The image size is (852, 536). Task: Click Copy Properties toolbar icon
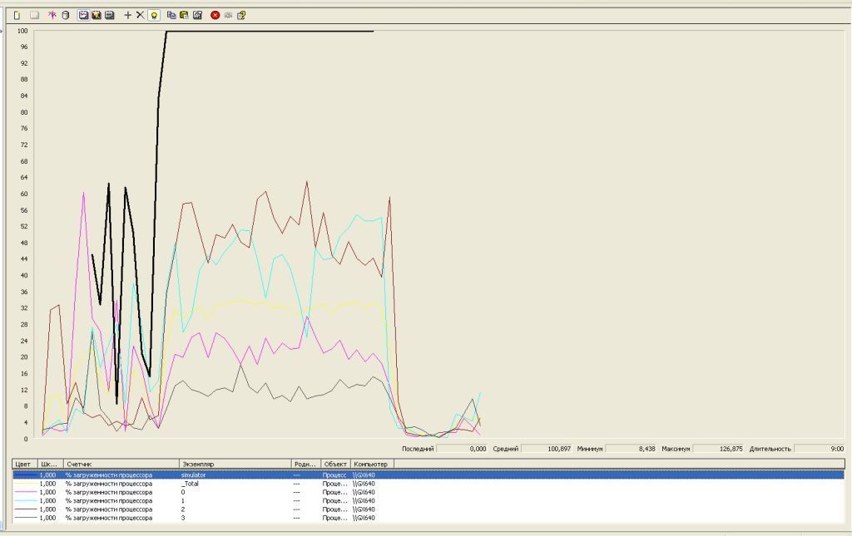[171, 15]
